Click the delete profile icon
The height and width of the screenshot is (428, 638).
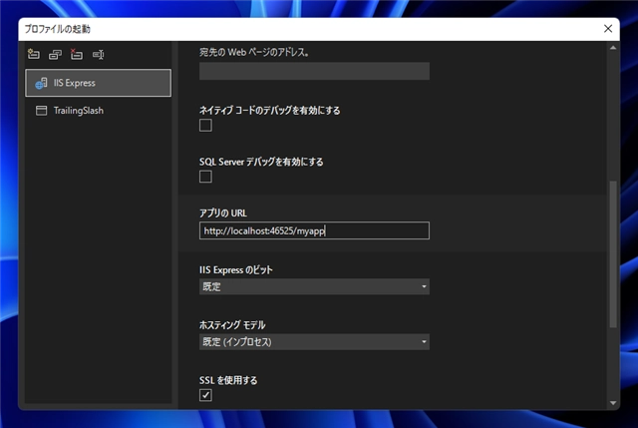77,54
